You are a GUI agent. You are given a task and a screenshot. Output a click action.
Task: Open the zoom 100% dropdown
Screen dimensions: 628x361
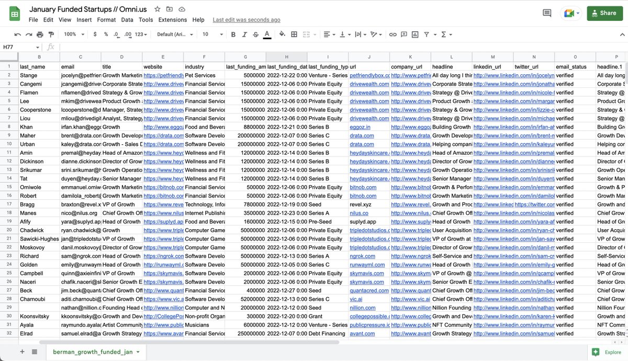(73, 34)
